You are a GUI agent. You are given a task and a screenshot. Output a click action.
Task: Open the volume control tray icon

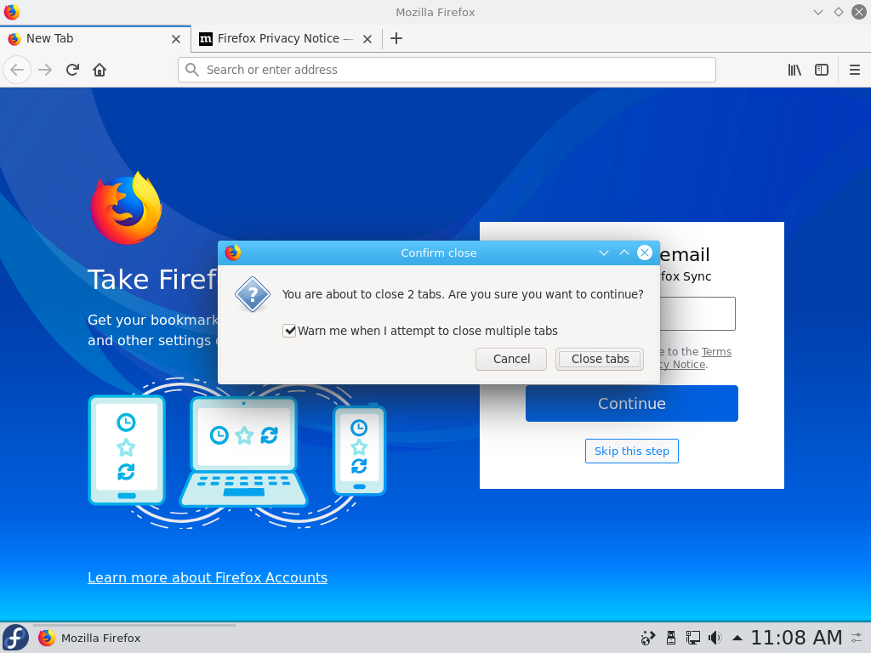(714, 638)
